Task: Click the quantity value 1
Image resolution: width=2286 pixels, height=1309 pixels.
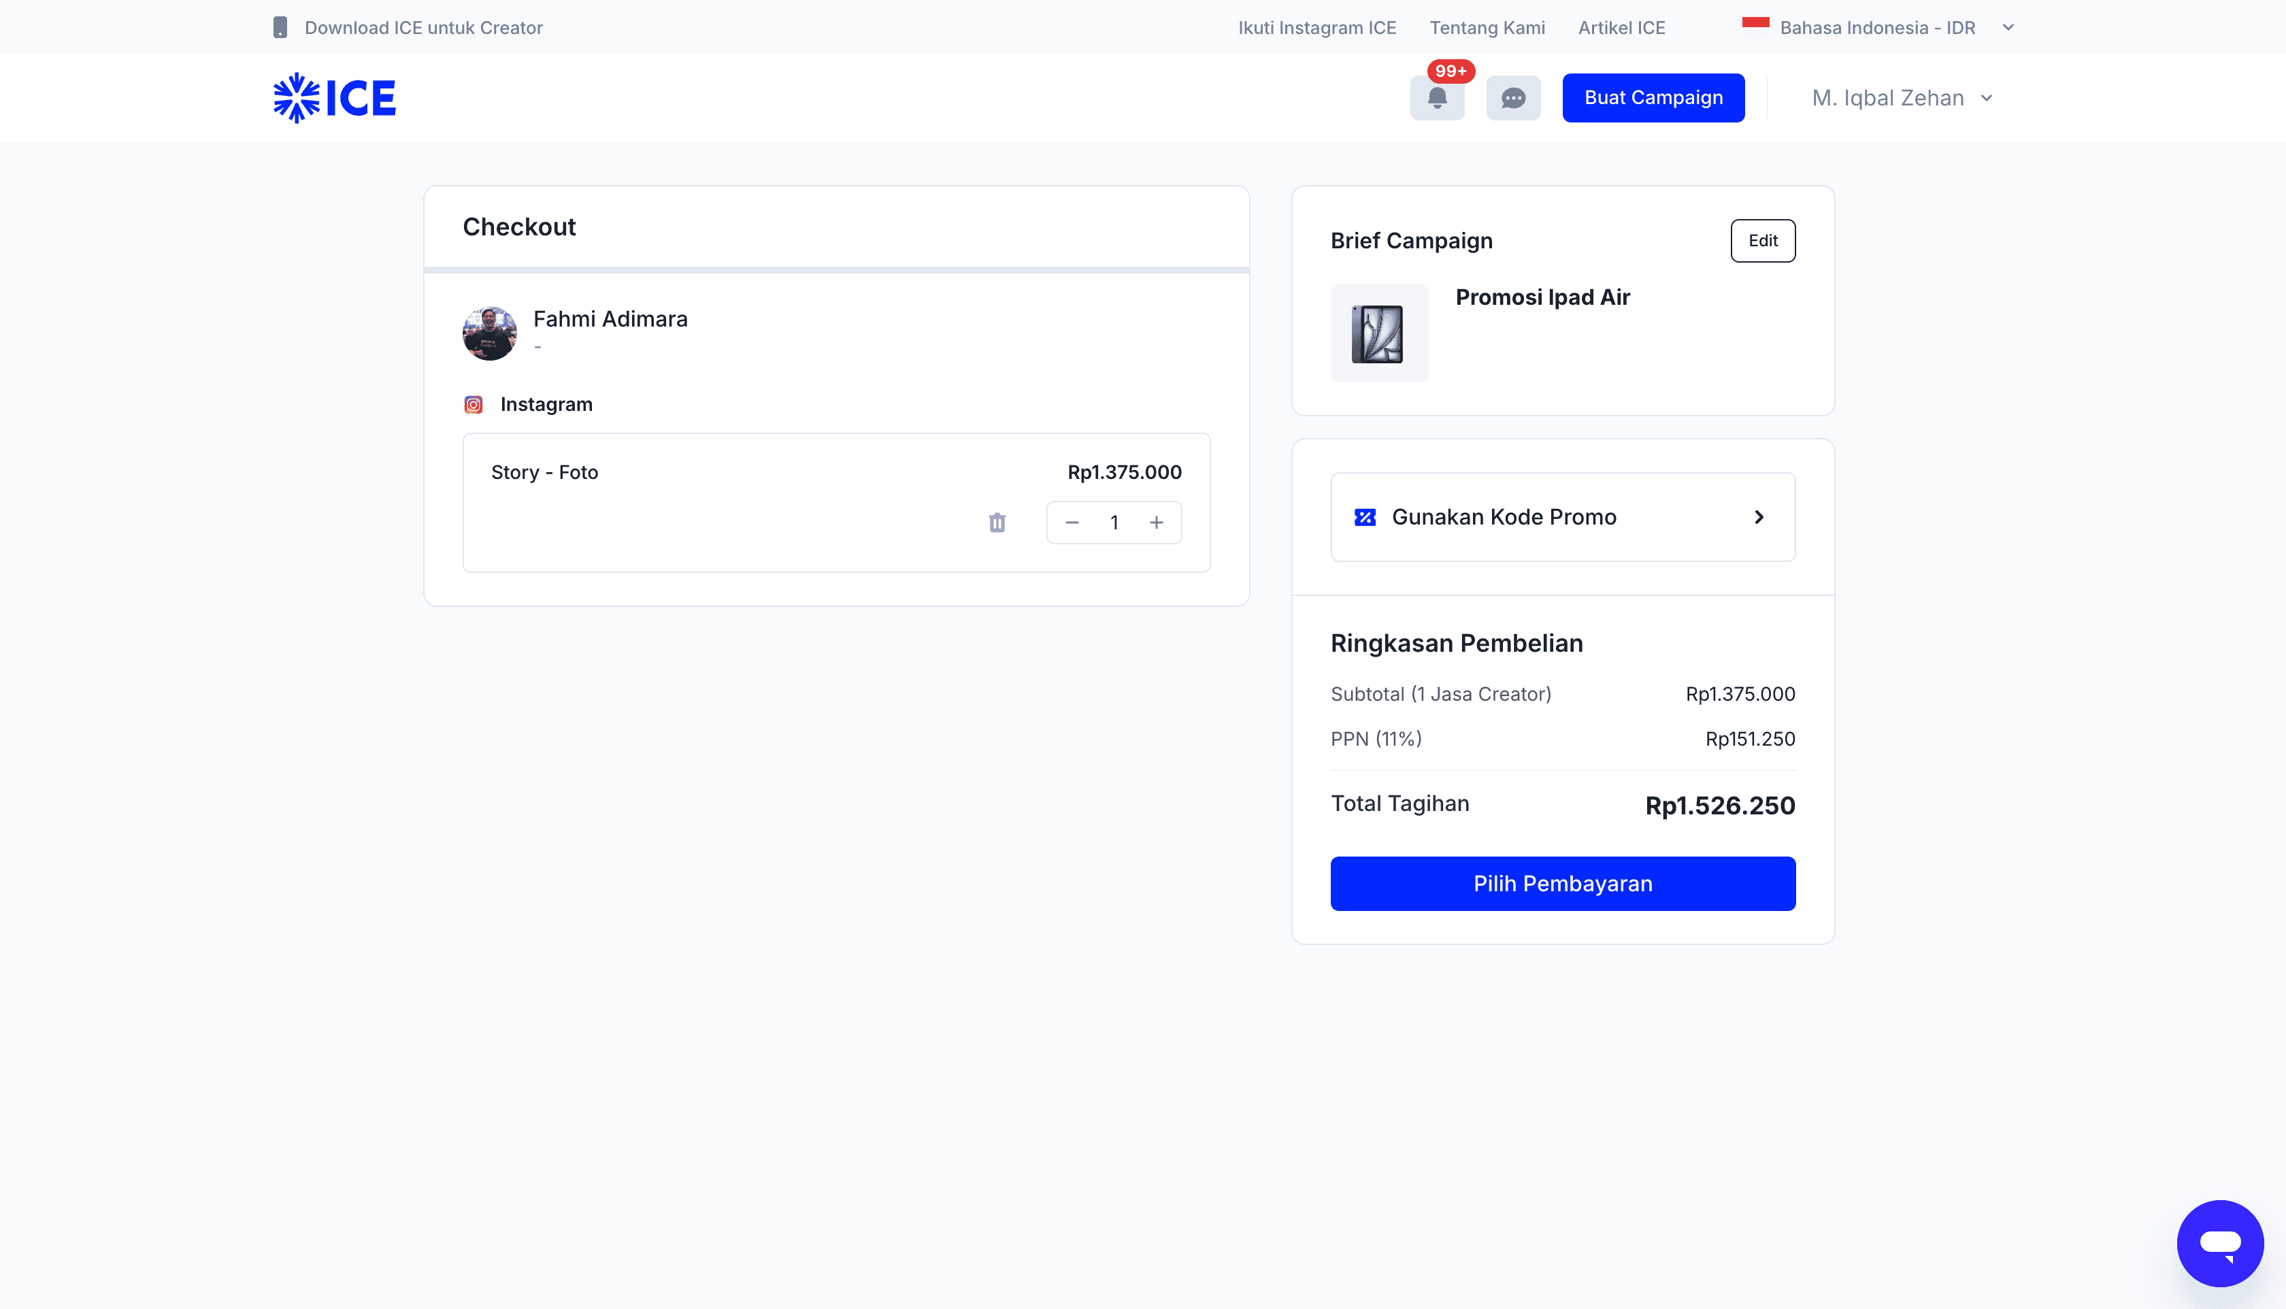Action: (1114, 523)
